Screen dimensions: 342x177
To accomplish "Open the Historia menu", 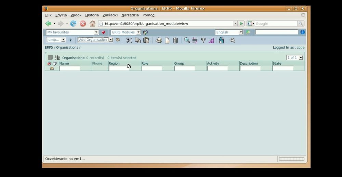I will tap(92, 15).
